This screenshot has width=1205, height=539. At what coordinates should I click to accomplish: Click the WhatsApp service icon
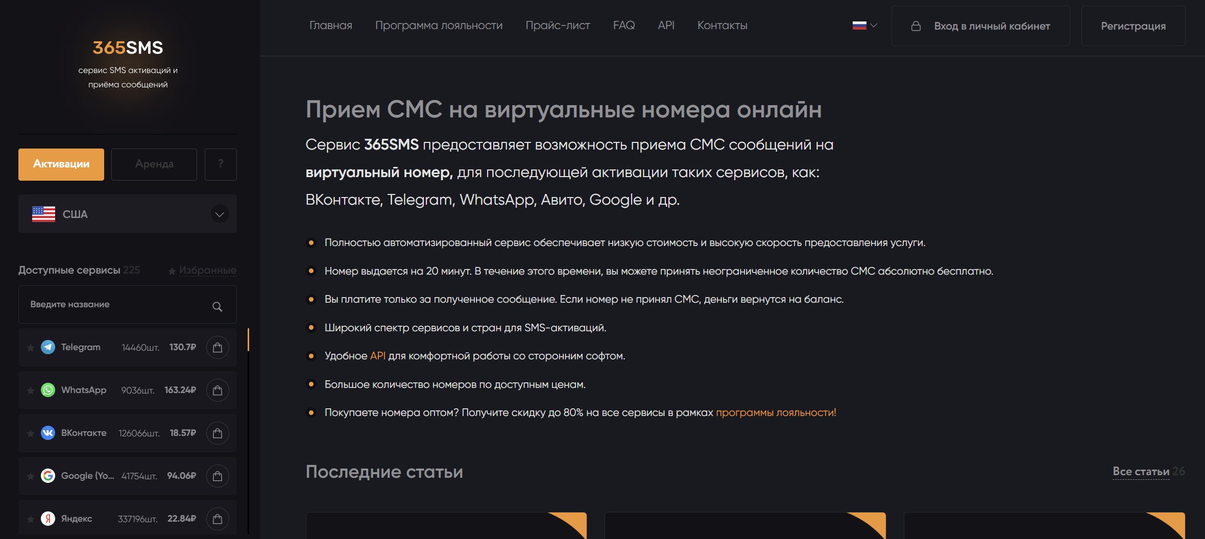pyautogui.click(x=48, y=390)
